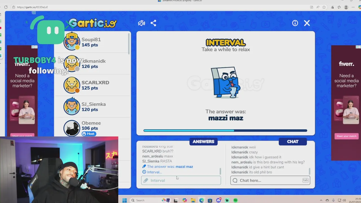Open the Windows Start menu
361x203 pixels.
point(124,200)
